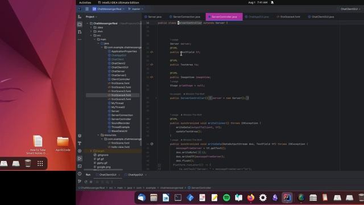Click gutter icon next to writeData method
The height and width of the screenshot is (205, 364).
tap(152, 144)
